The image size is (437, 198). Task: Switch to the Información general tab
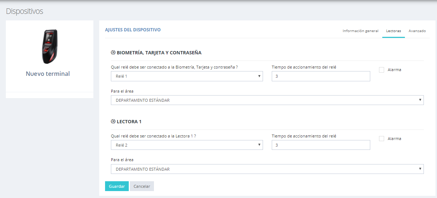tap(360, 31)
